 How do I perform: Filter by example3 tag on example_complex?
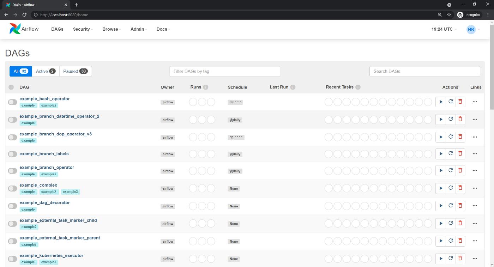[x=70, y=192]
